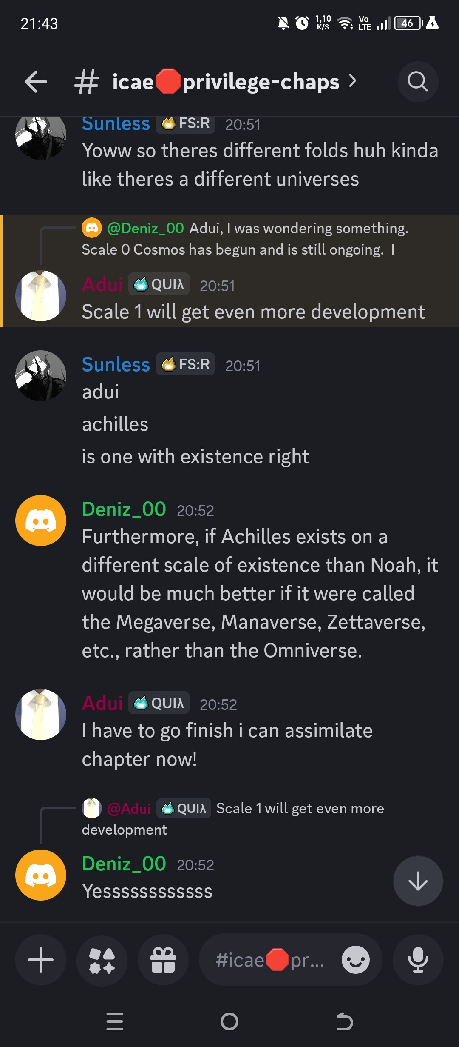Open the gift icon
459x1047 pixels.
click(x=163, y=960)
